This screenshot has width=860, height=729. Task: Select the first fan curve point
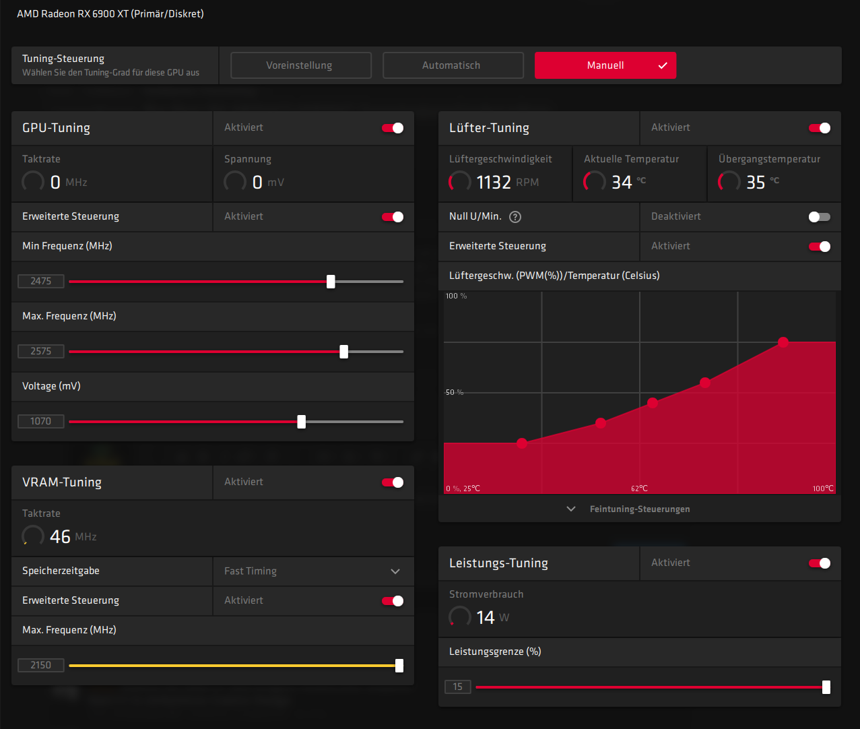pos(522,443)
